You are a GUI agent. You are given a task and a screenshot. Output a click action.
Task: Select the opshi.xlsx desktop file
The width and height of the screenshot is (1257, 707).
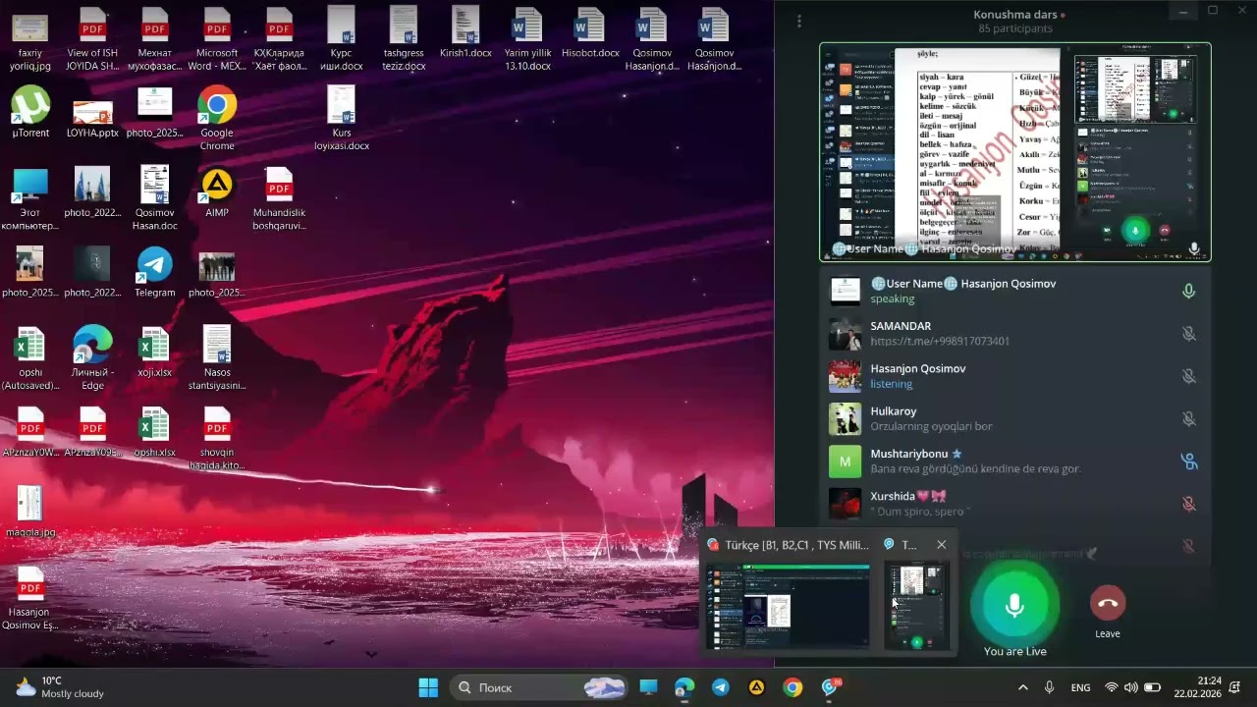click(x=155, y=433)
